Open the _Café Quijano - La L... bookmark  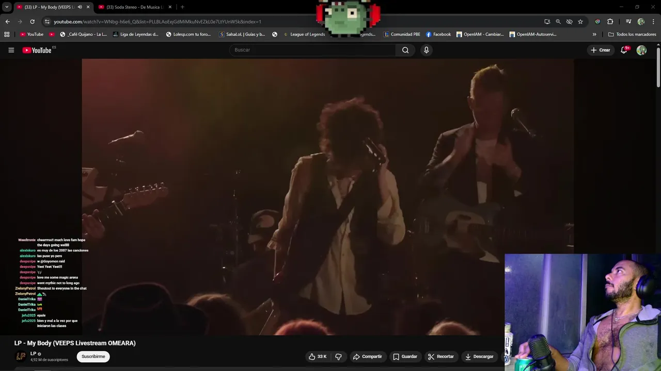tap(83, 35)
